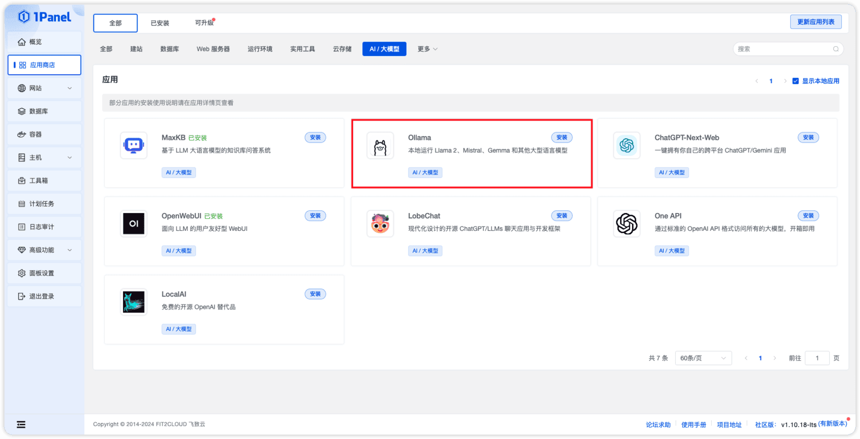Click the AI / 大模型 tag on Ollama
860x439 pixels.
click(x=425, y=173)
